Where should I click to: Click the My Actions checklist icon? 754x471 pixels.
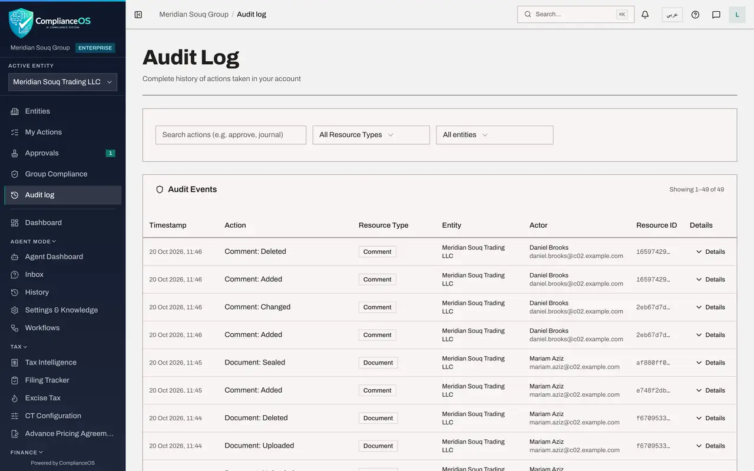(x=15, y=132)
